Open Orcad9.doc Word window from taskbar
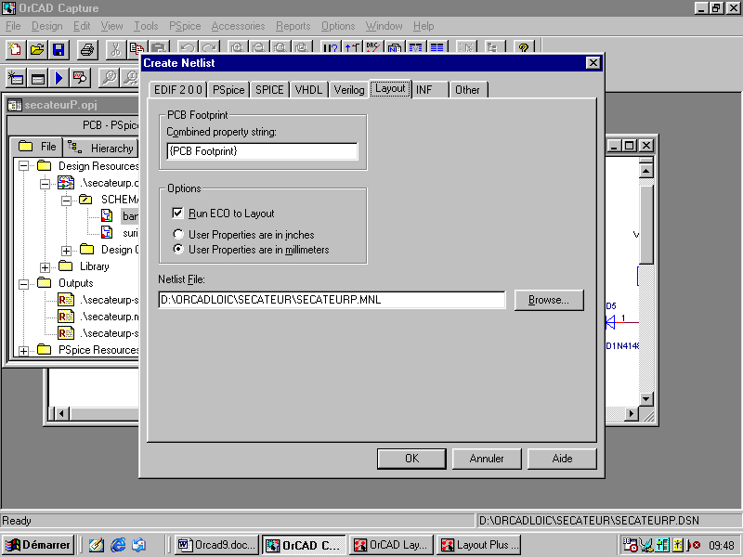Image resolution: width=743 pixels, height=557 pixels. [217, 545]
